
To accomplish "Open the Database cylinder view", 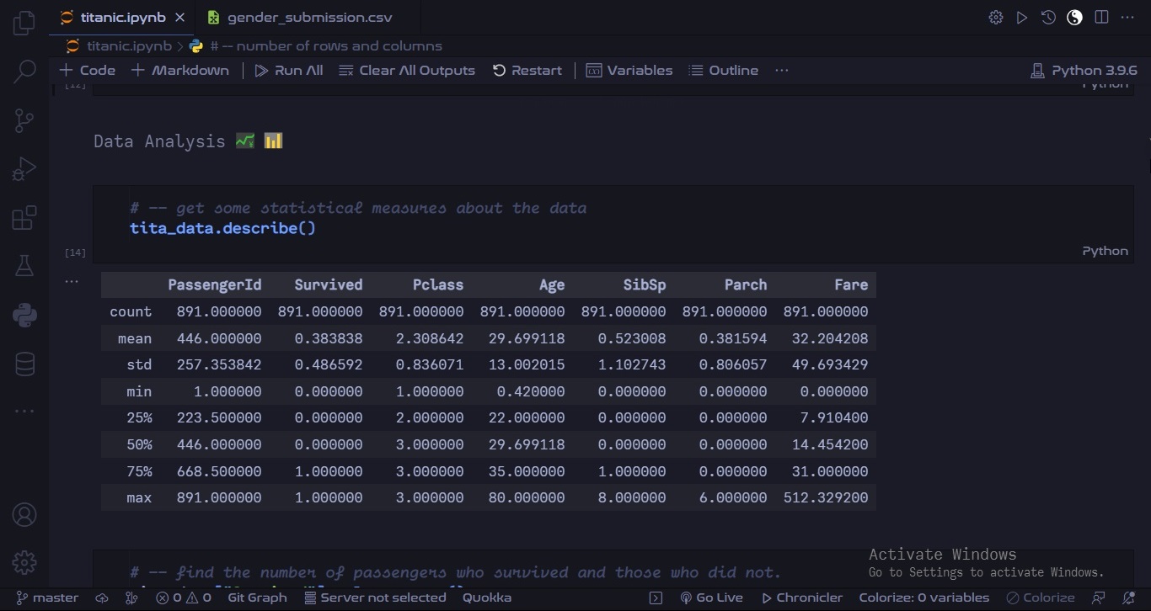I will point(24,364).
